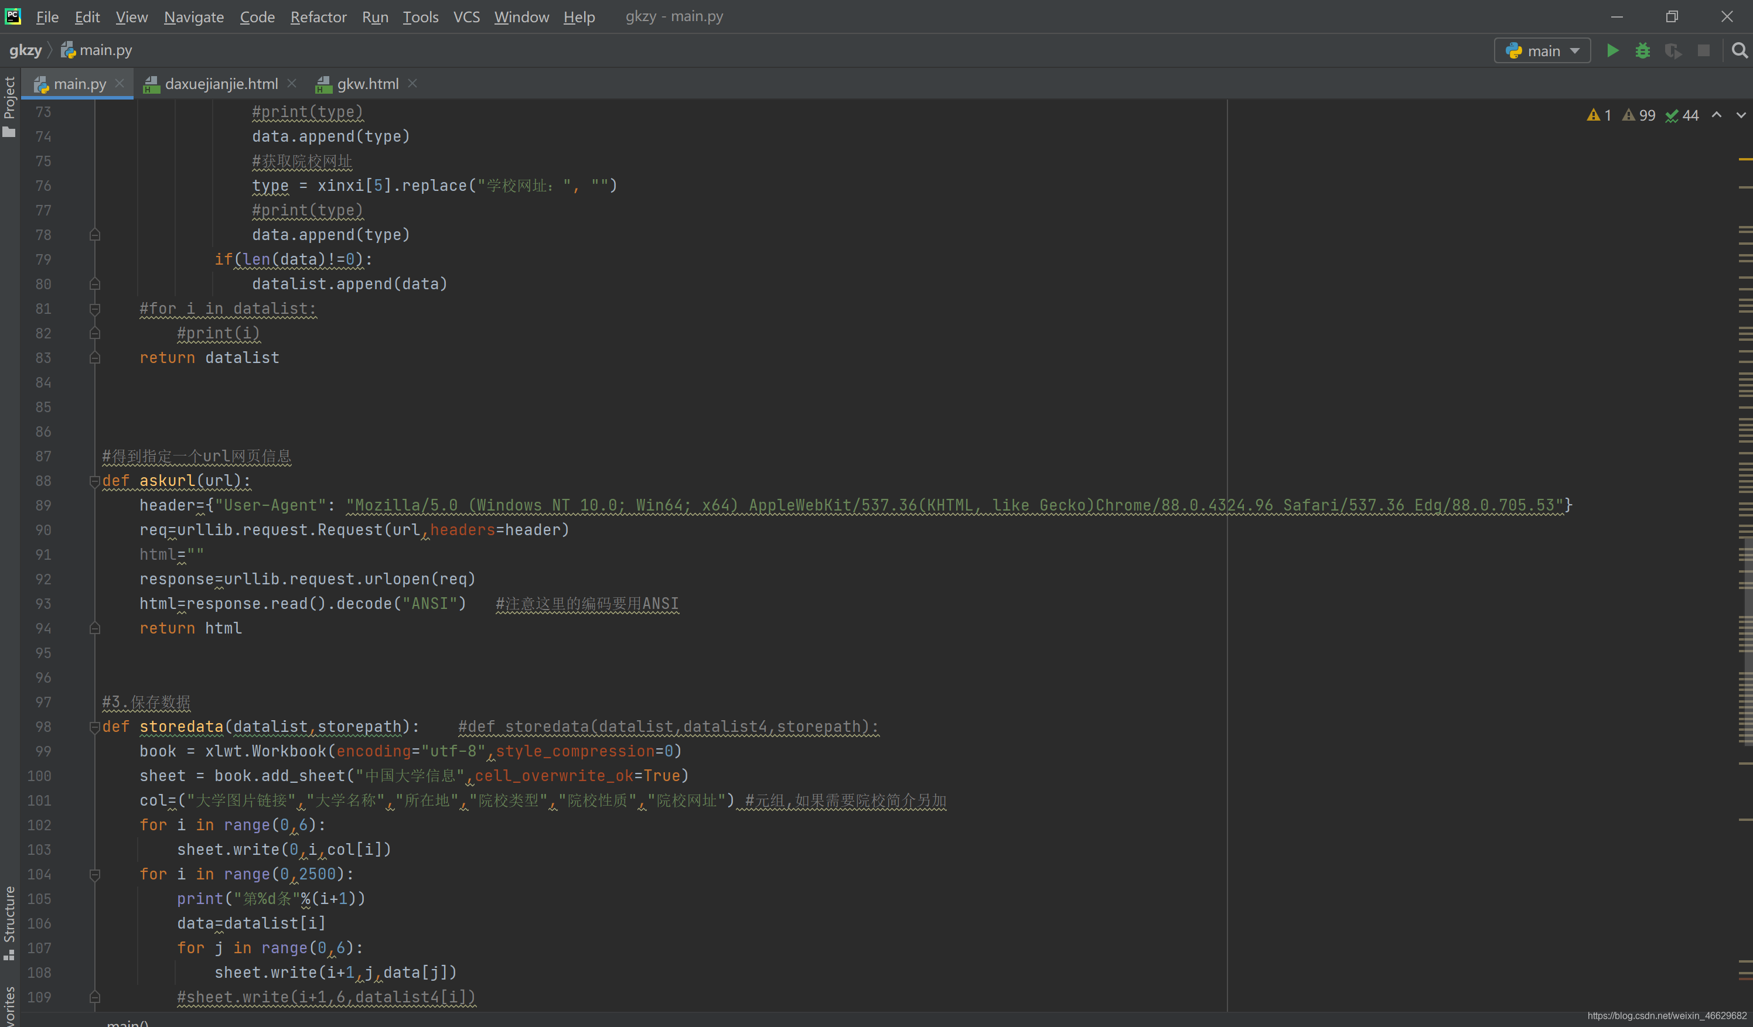Start debugging with the bug icon
Image resolution: width=1753 pixels, height=1027 pixels.
coord(1642,51)
